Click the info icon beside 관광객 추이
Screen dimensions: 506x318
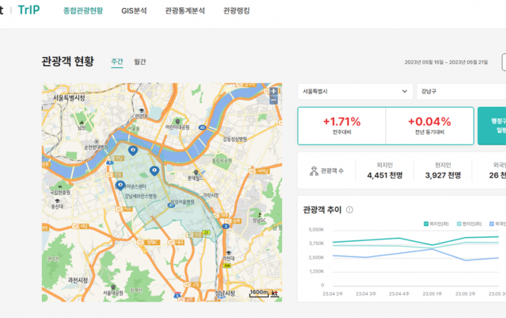pyautogui.click(x=350, y=210)
